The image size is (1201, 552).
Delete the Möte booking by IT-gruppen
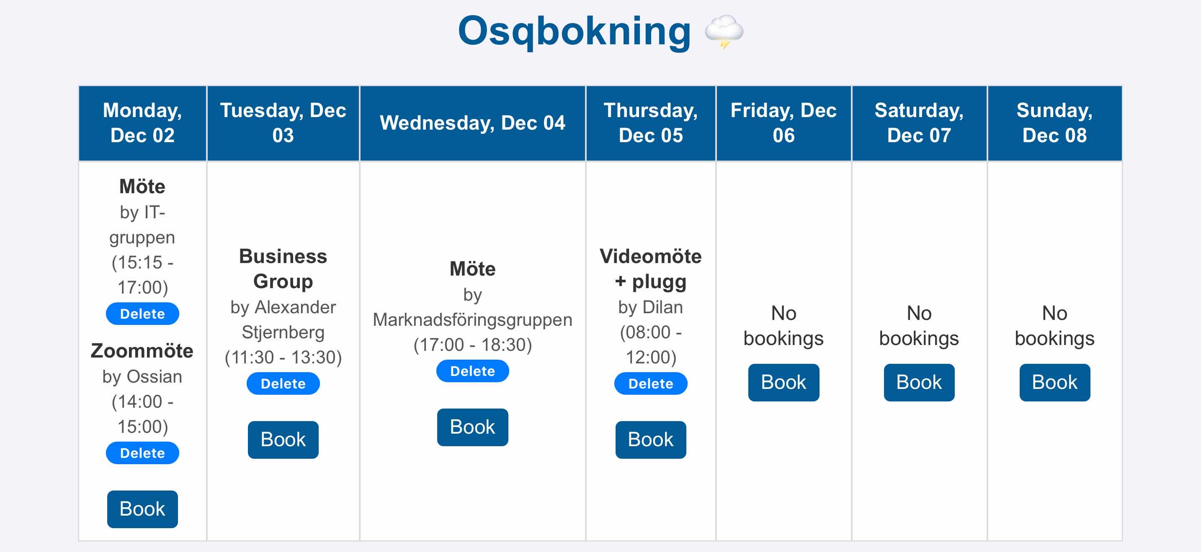tap(142, 314)
